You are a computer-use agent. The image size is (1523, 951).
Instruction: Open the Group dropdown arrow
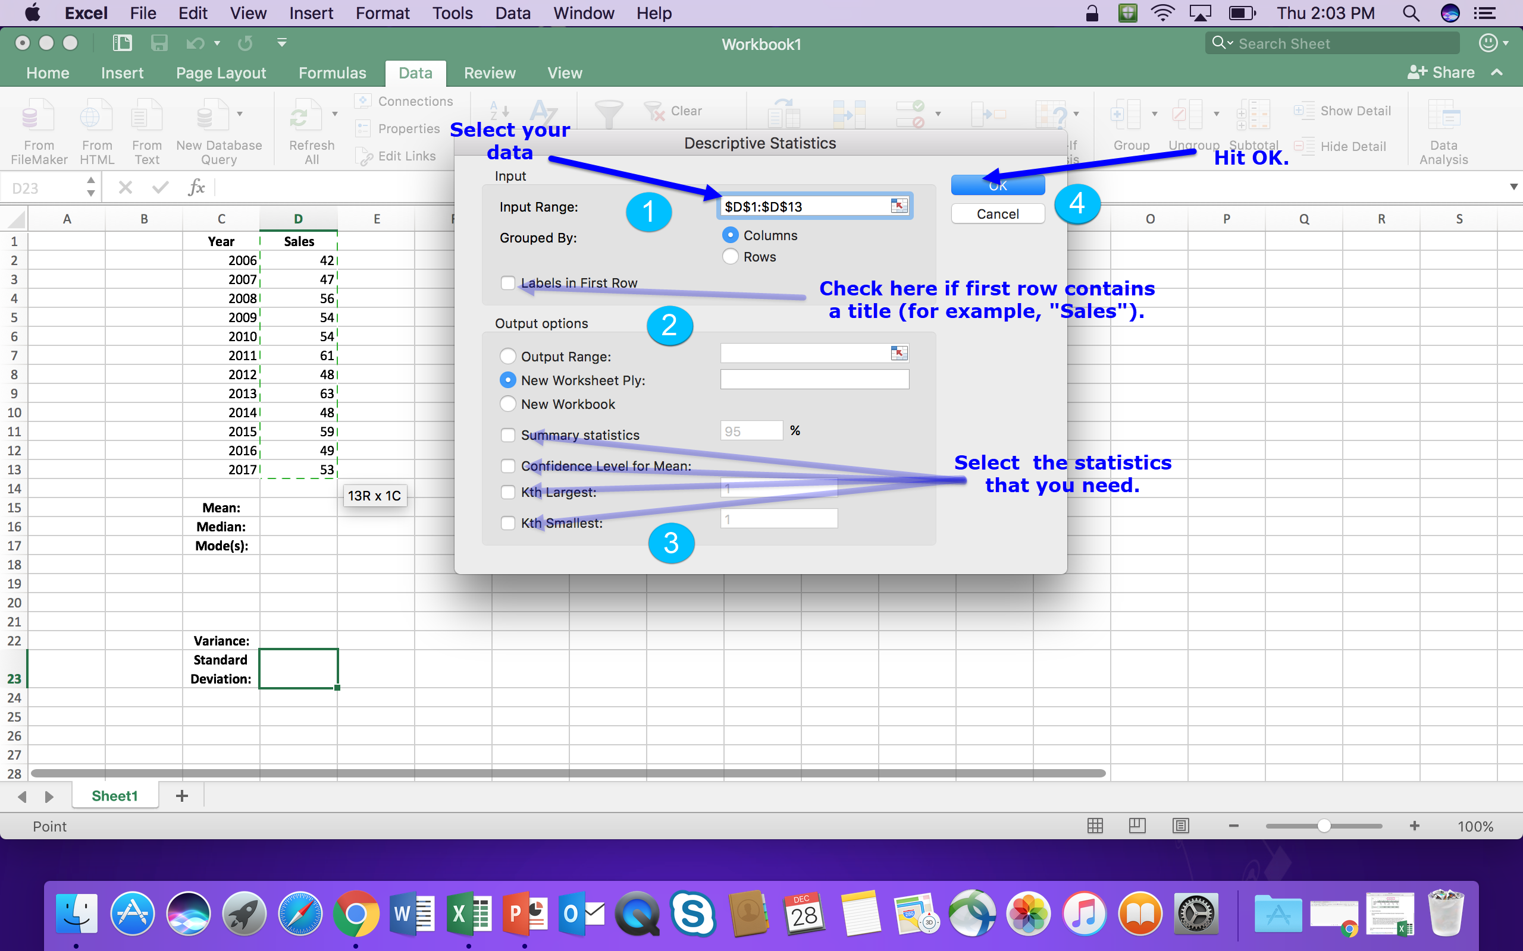click(1154, 114)
